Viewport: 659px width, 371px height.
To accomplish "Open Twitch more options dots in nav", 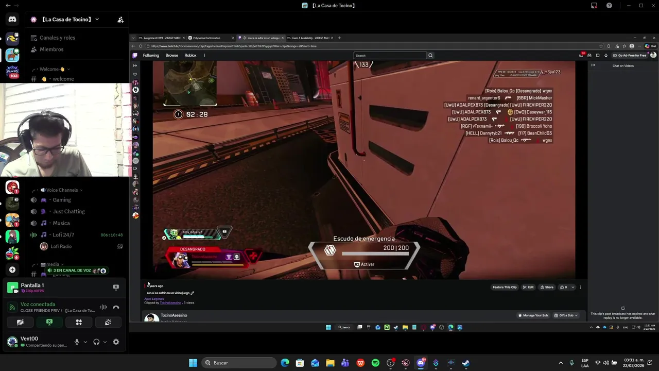I will pos(204,56).
